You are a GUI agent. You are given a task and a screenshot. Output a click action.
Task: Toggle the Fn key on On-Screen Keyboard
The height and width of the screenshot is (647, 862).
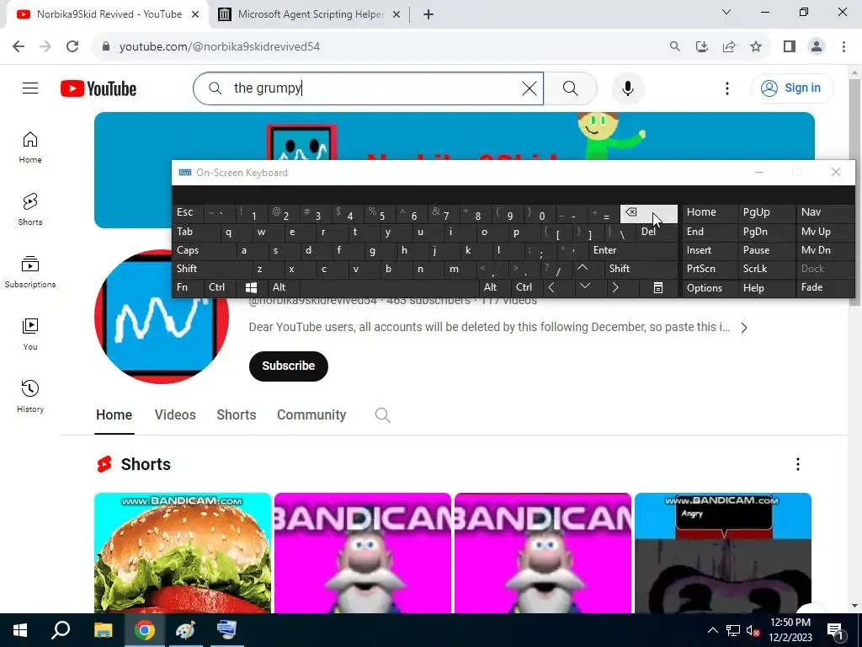pyautogui.click(x=188, y=287)
